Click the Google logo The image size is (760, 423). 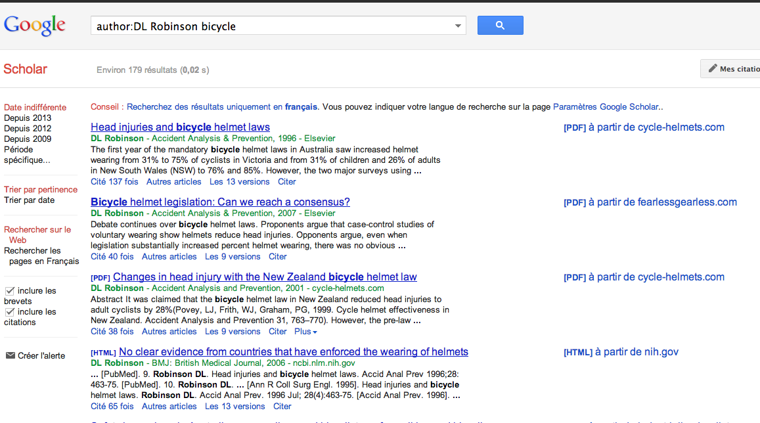click(x=34, y=25)
